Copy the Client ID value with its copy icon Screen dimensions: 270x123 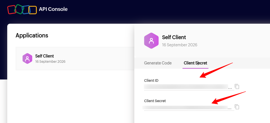[237, 86]
